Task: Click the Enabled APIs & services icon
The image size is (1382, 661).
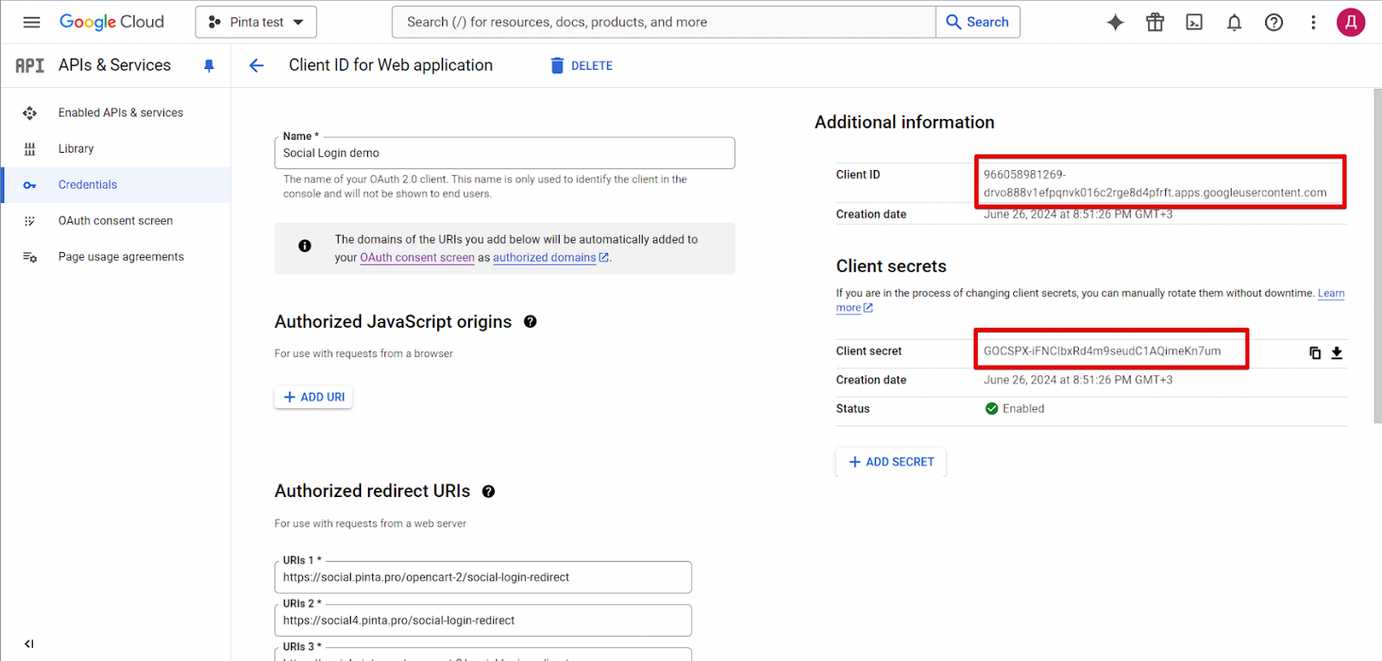Action: coord(30,113)
